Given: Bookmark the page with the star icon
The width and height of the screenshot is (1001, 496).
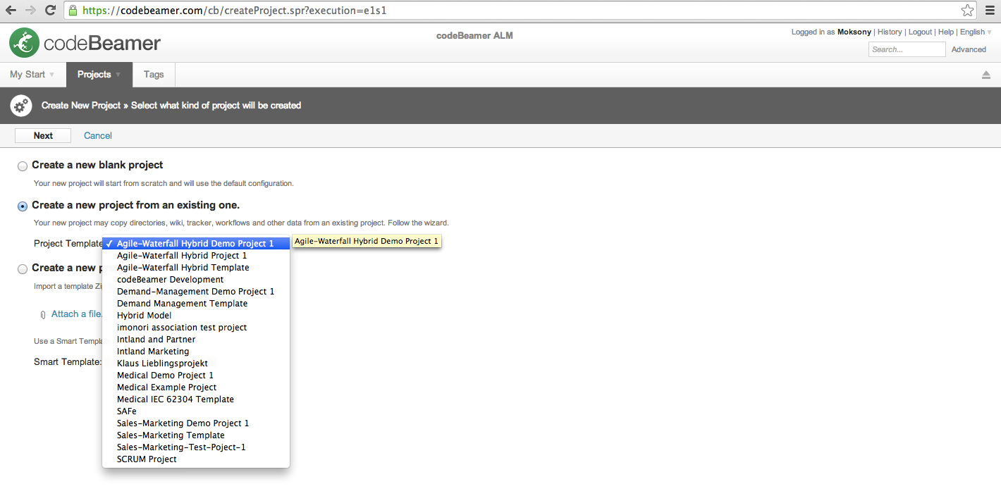Looking at the screenshot, I should [967, 11].
